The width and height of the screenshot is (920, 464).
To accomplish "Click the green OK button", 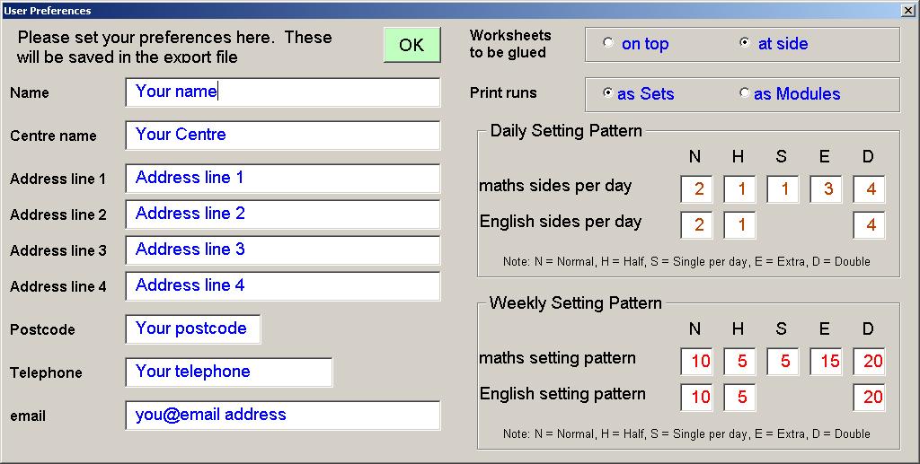I will [x=411, y=45].
